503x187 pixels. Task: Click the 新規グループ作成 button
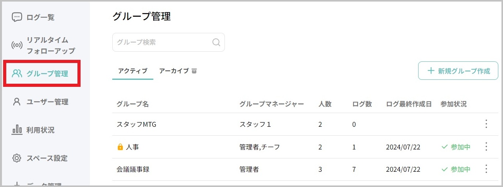click(x=458, y=71)
